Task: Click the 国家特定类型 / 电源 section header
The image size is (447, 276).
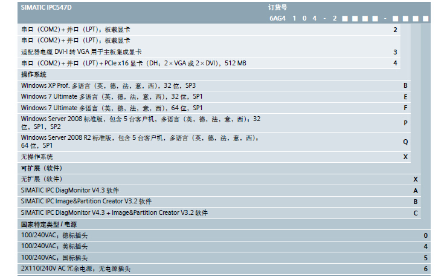Action: click(x=49, y=224)
